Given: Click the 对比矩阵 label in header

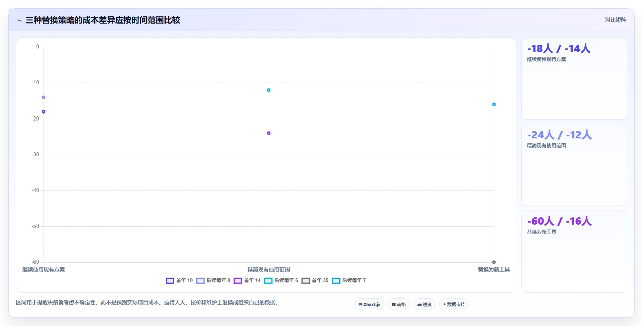Looking at the screenshot, I should pos(615,20).
